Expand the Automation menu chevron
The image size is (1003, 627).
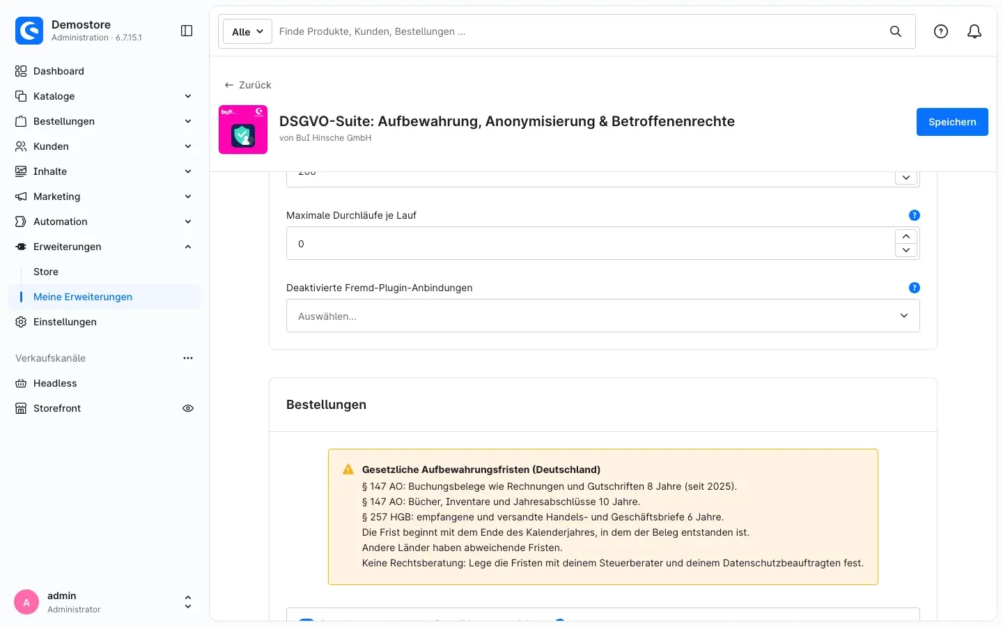(x=188, y=222)
